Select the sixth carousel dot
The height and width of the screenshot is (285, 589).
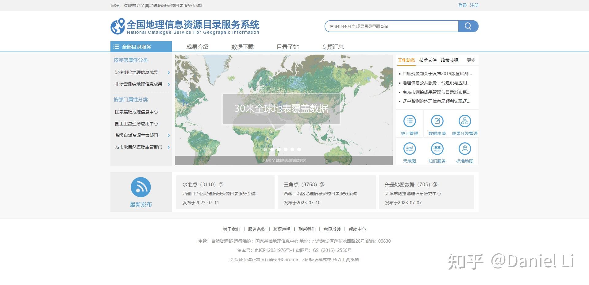click(x=299, y=149)
